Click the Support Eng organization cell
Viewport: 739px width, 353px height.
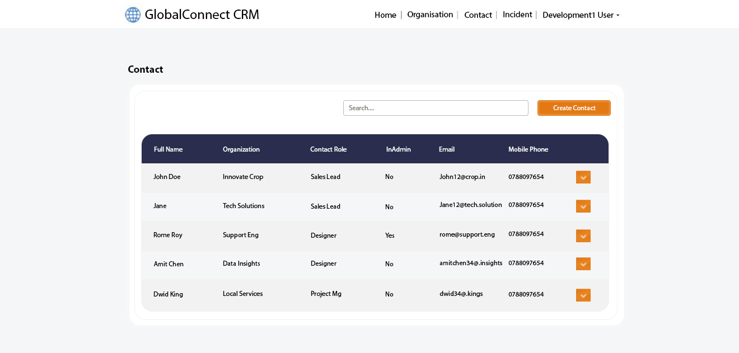(241, 235)
